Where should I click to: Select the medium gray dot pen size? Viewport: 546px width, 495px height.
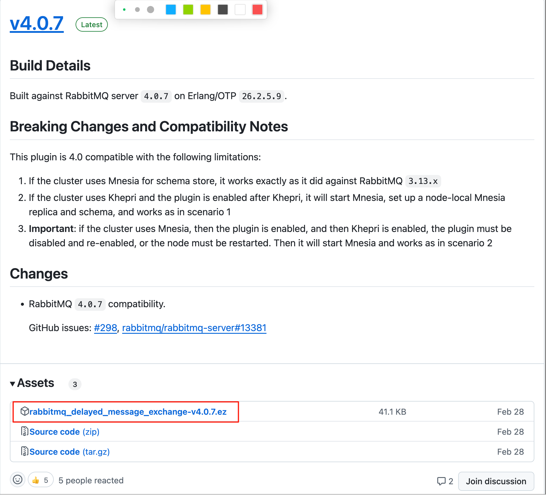[137, 10]
